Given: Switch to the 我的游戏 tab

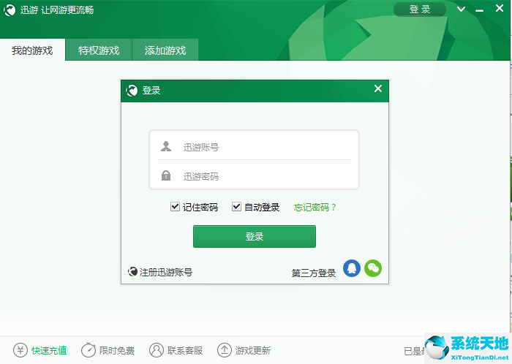Looking at the screenshot, I should pyautogui.click(x=32, y=50).
